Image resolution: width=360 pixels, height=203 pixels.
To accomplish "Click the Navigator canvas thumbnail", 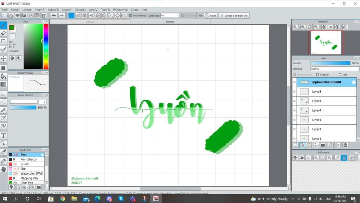I will (326, 42).
